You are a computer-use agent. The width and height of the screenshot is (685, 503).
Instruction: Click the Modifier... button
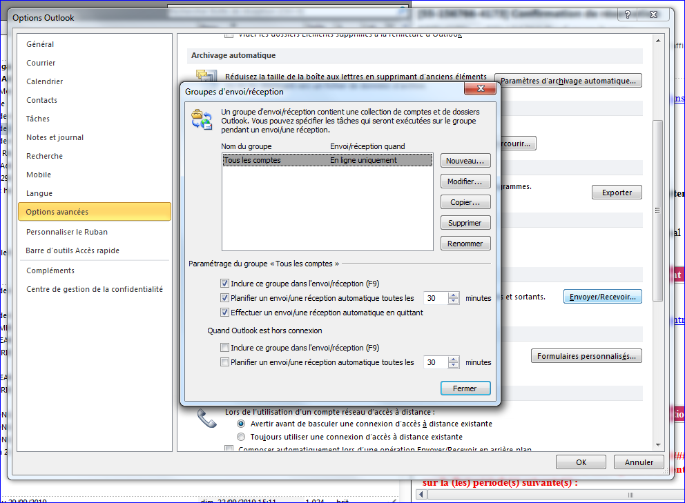pos(465,181)
